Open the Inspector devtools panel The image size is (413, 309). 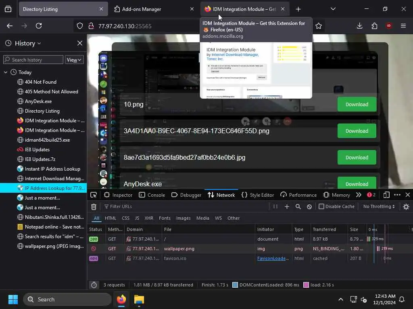point(118,195)
